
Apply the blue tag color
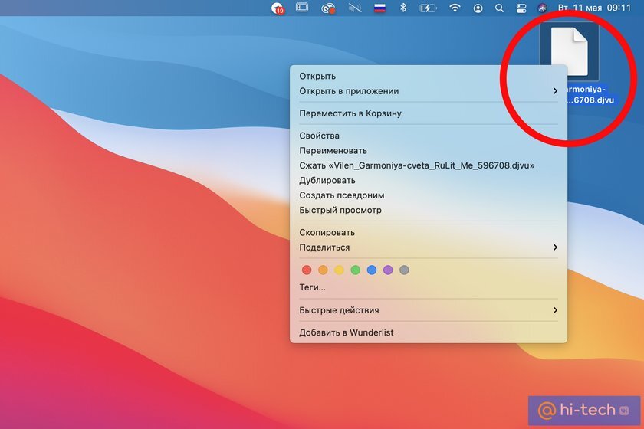[372, 270]
